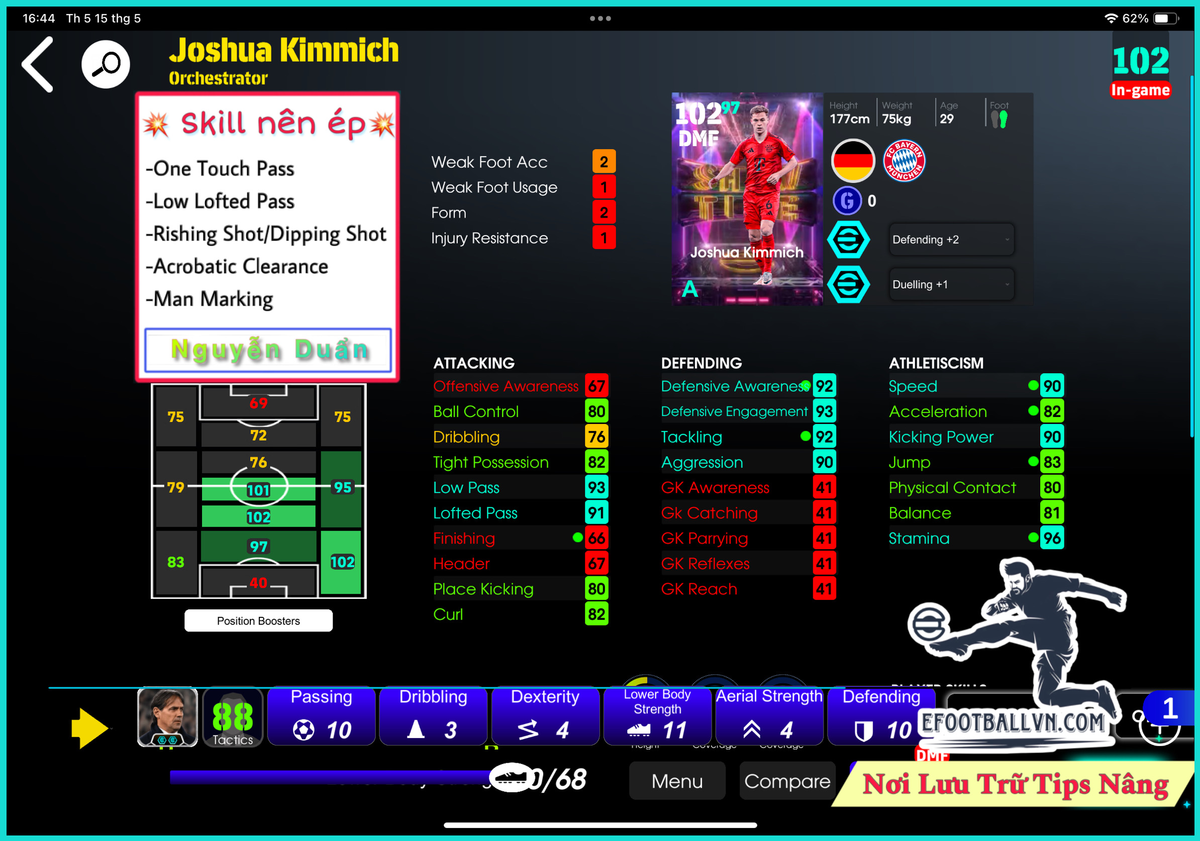Tap the Position Boosters button
This screenshot has width=1200, height=841.
point(258,620)
